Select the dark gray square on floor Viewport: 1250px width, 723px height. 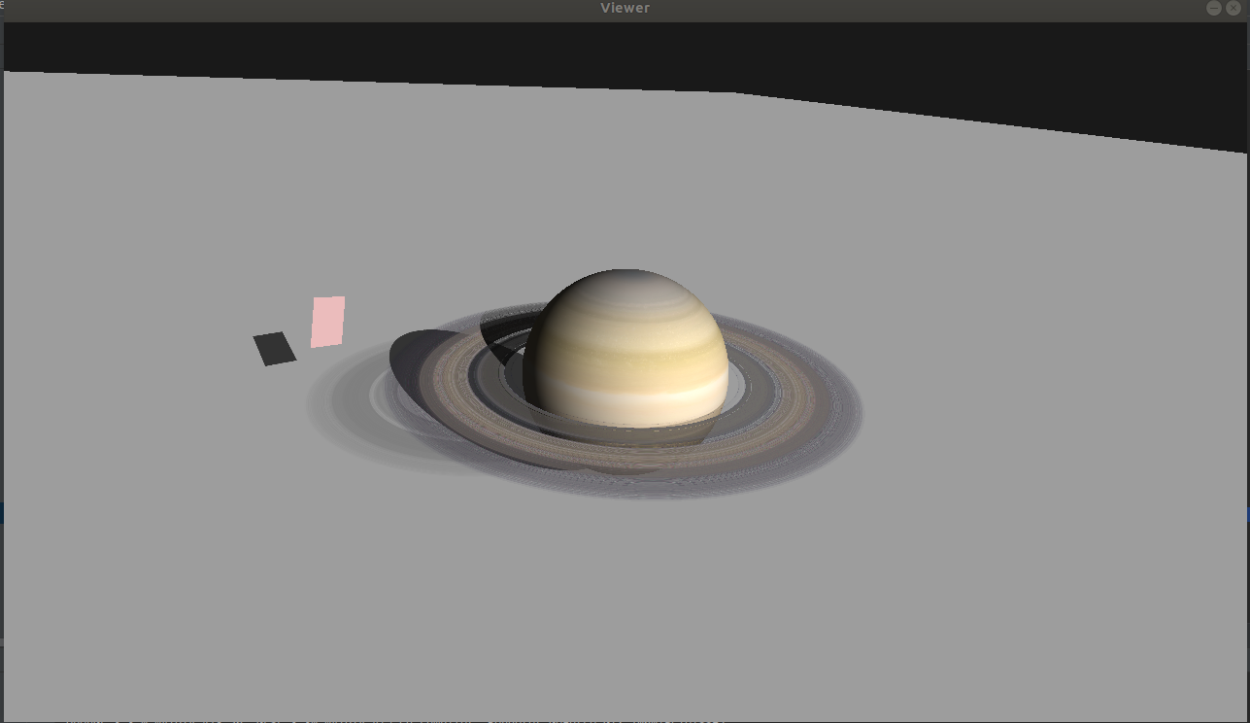[x=275, y=349]
